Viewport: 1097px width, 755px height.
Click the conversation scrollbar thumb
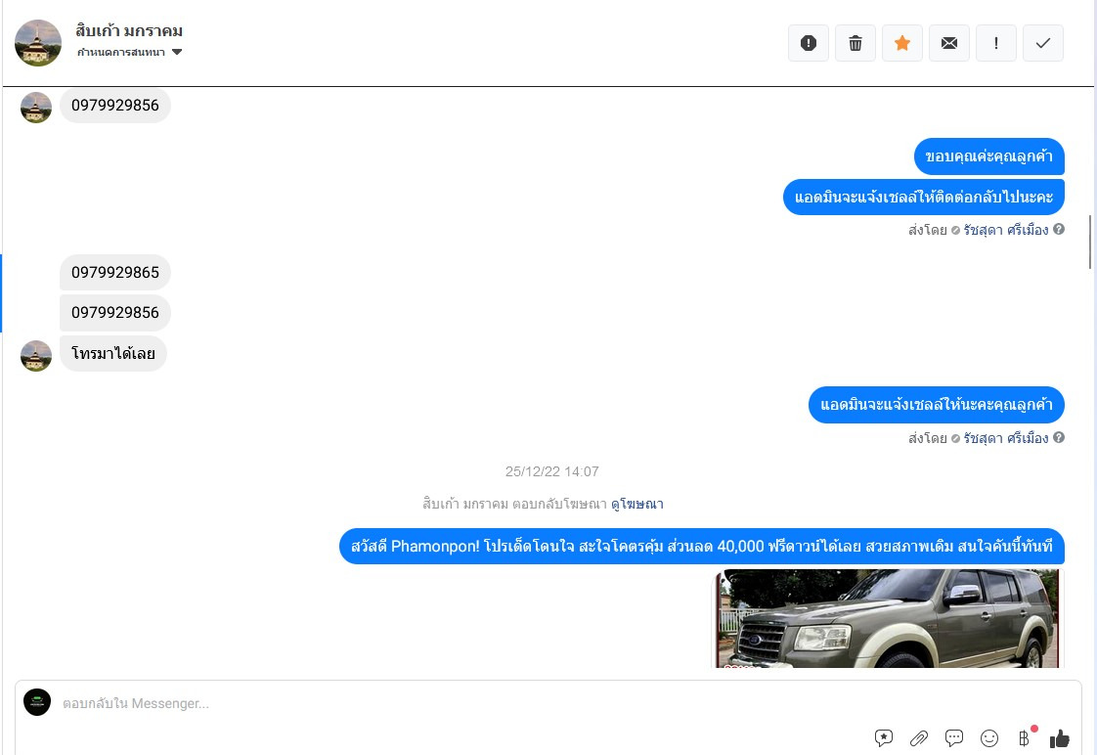tap(1090, 243)
